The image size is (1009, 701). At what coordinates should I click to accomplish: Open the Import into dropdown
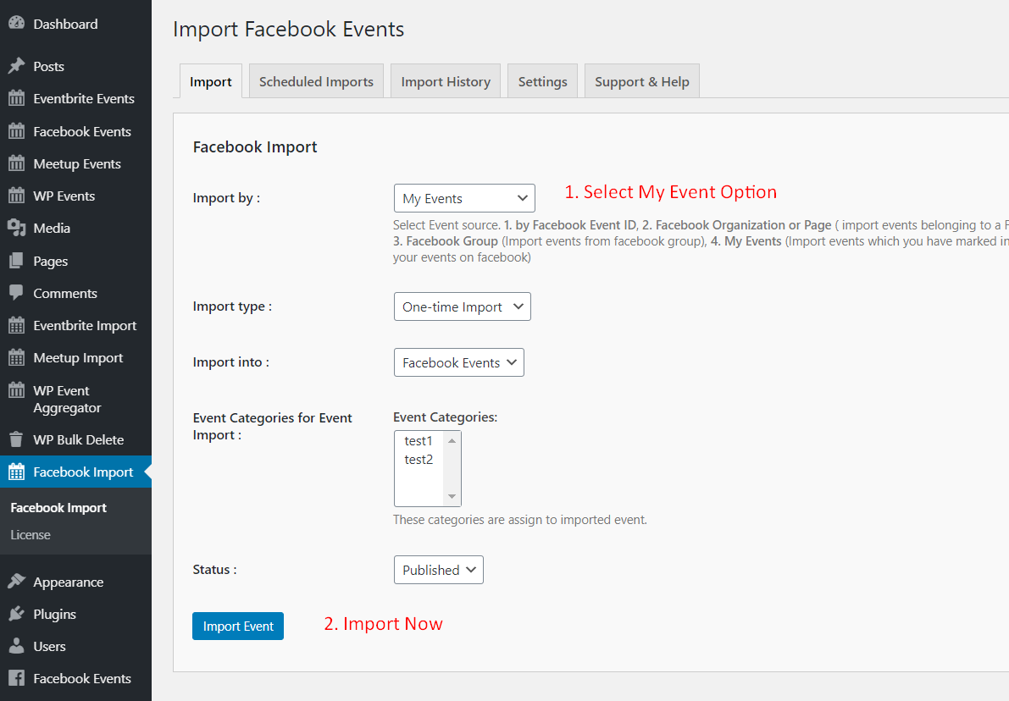tap(458, 362)
